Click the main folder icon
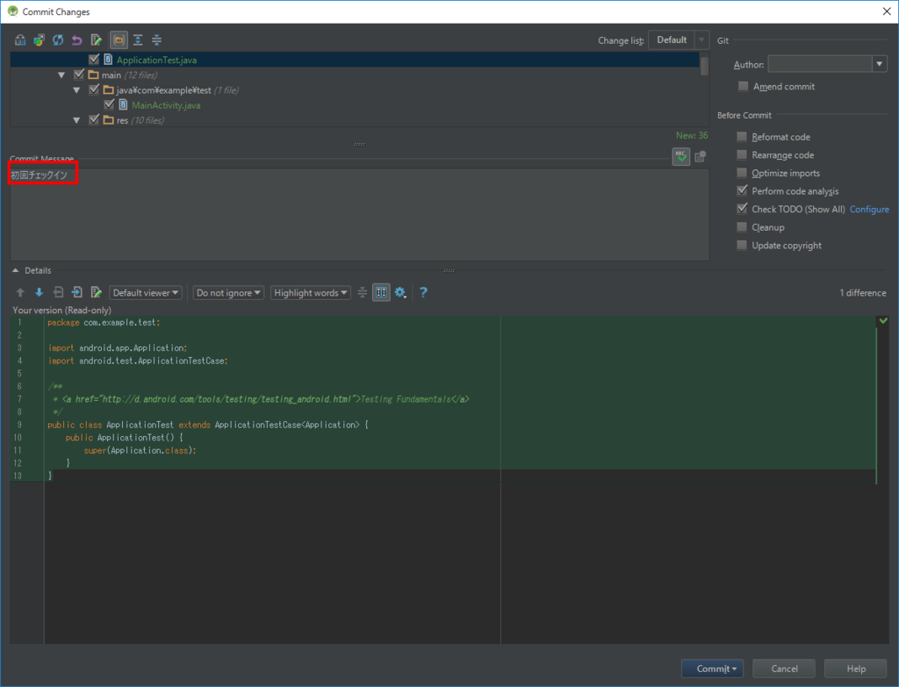Screen dimensions: 899x687 [93, 75]
